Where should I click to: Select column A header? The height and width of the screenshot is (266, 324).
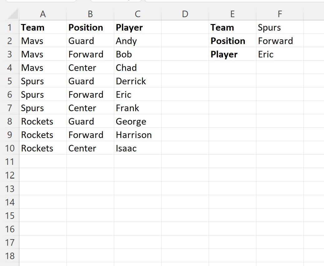tap(43, 14)
